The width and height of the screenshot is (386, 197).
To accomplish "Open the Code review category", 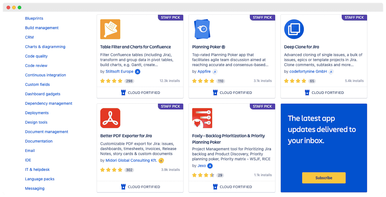I will pyautogui.click(x=36, y=65).
